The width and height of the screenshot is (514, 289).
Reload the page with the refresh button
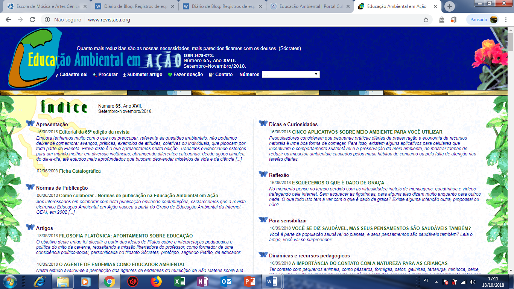32,20
